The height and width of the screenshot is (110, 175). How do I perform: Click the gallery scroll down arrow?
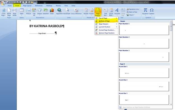(x=171, y=104)
